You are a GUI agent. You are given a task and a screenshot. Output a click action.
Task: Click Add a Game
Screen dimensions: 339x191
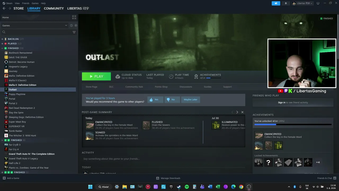(x=11, y=178)
